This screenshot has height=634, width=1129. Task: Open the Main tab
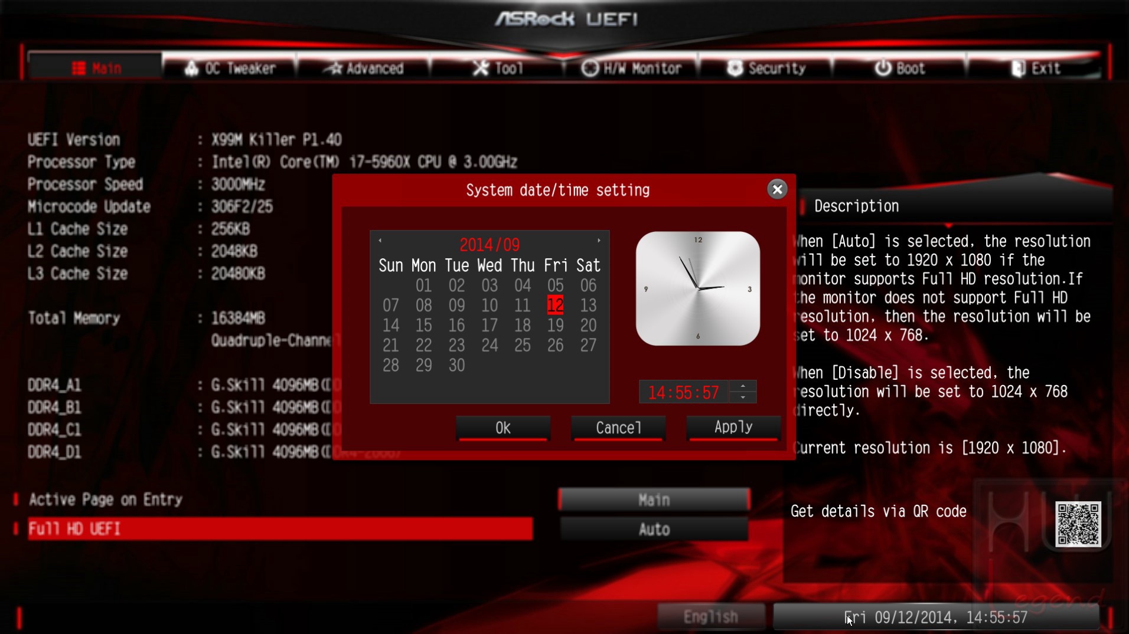[96, 68]
